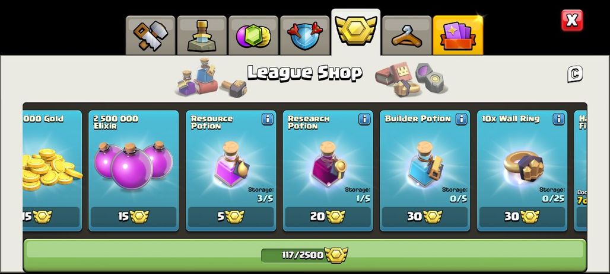Close the shop with the red X
This screenshot has width=610, height=274.
pos(572,20)
